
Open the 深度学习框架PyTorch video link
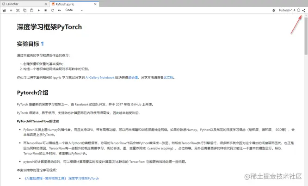[84, 178]
